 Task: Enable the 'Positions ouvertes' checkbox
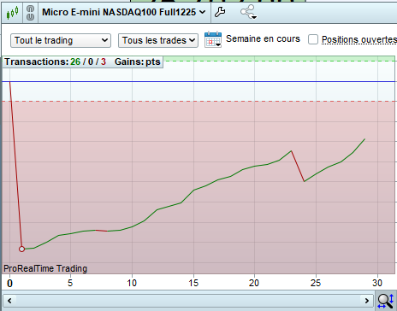pos(313,39)
